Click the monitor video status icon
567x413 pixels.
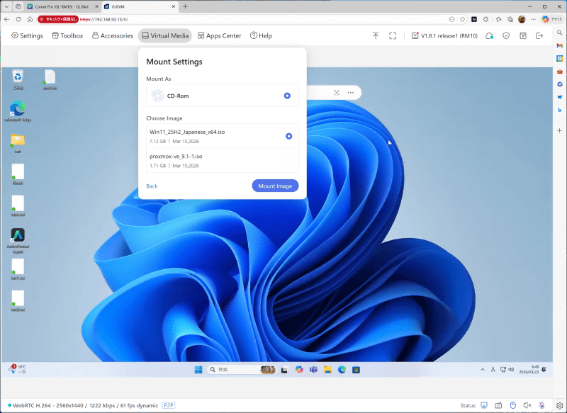(484, 405)
